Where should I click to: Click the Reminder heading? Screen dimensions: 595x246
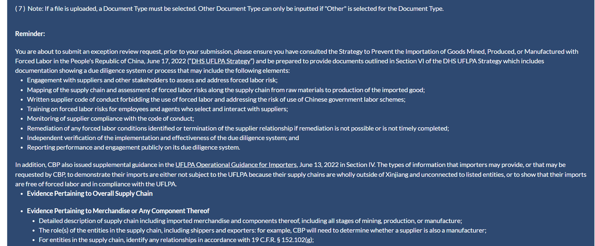tap(30, 34)
